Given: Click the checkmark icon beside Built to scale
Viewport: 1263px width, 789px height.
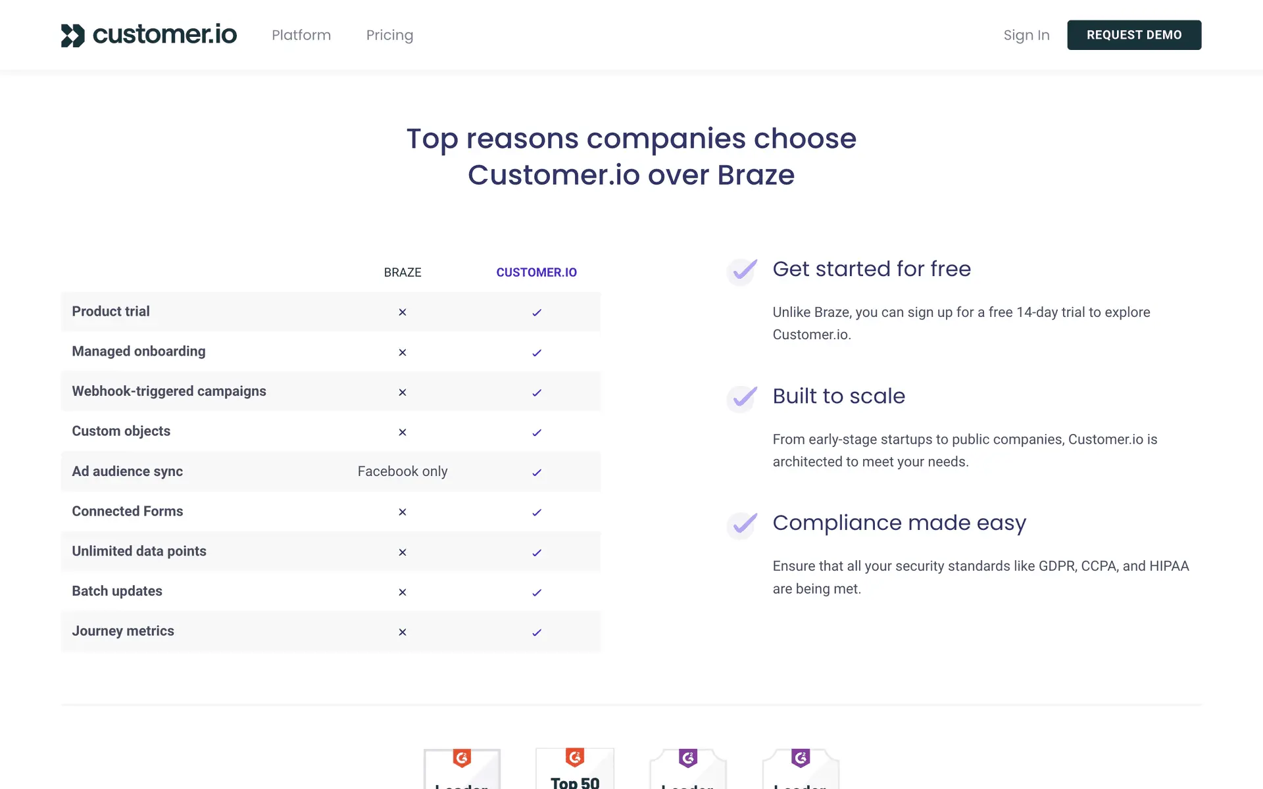Looking at the screenshot, I should click(743, 397).
